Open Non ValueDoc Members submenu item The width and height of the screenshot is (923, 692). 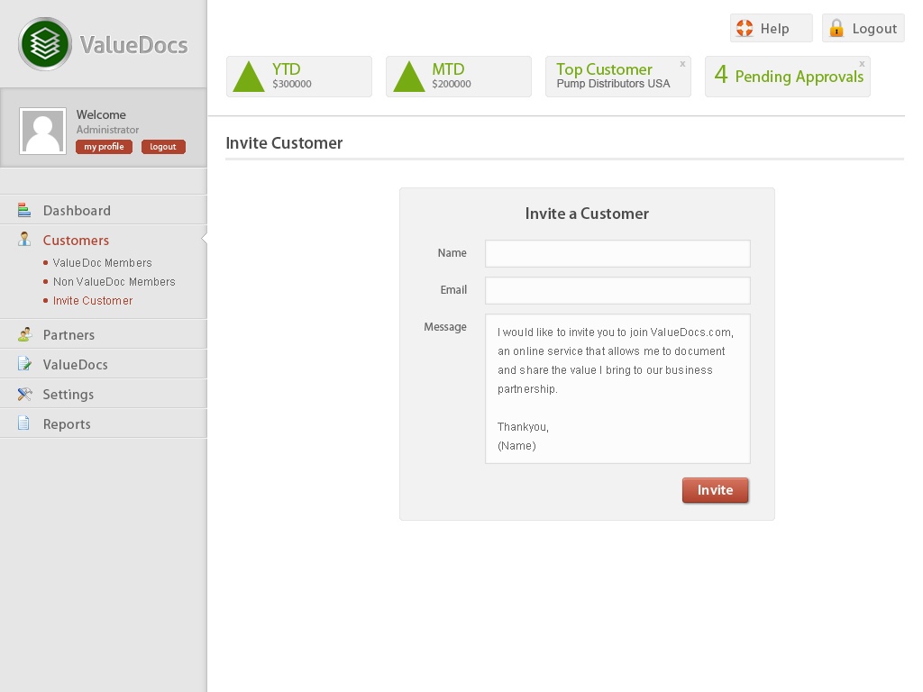(x=114, y=282)
